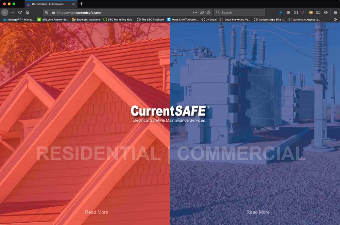Select the RESIDENTIAL heading

(x=99, y=154)
